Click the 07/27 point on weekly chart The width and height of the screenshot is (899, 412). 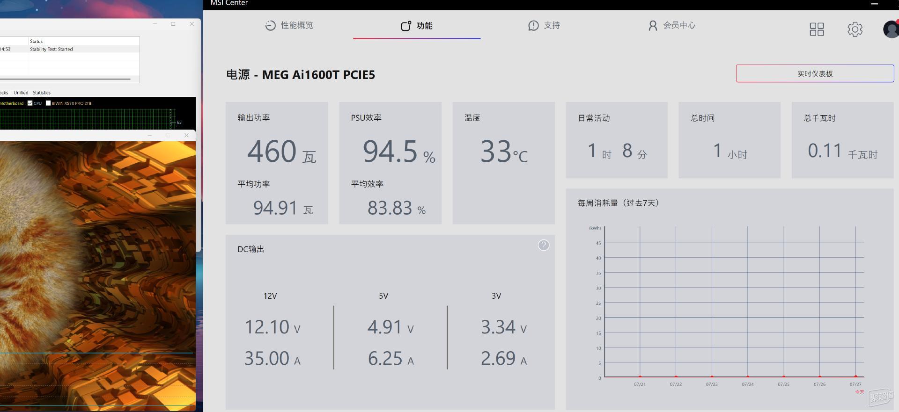point(855,376)
